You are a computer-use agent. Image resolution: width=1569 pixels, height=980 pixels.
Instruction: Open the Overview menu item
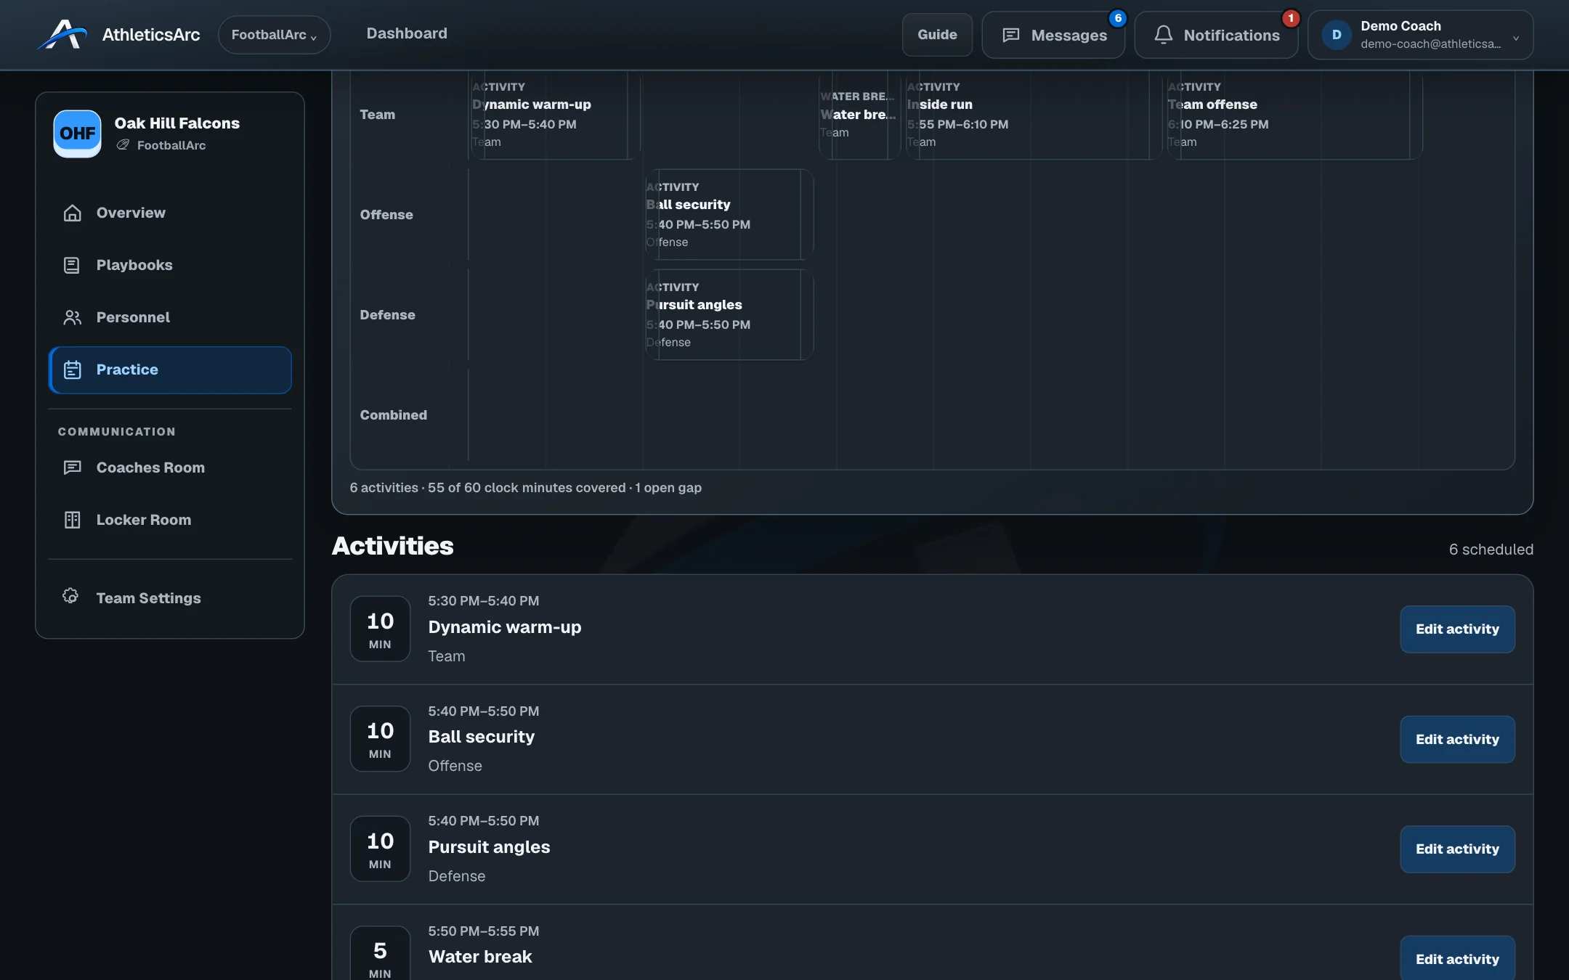coord(170,213)
